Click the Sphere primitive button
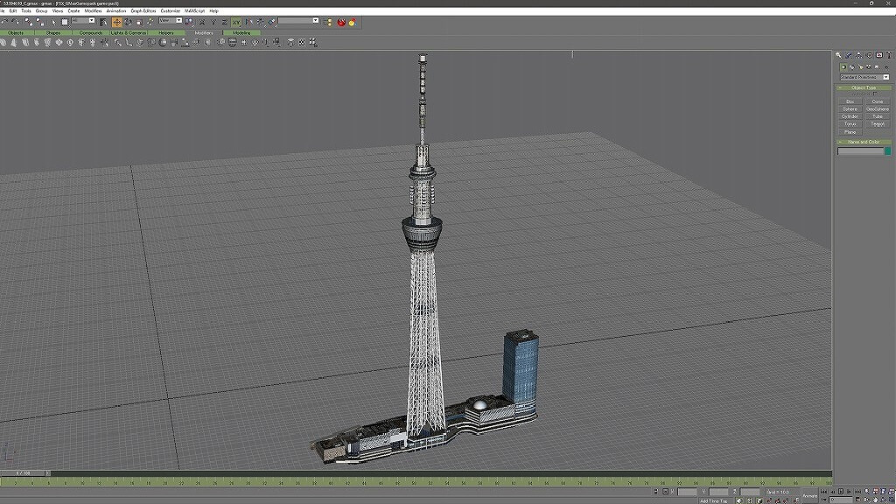 (850, 108)
